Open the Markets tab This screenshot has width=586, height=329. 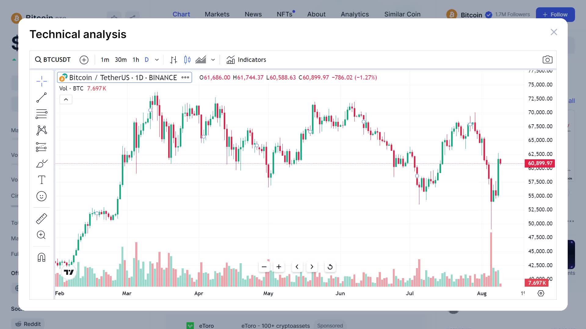coord(217,14)
